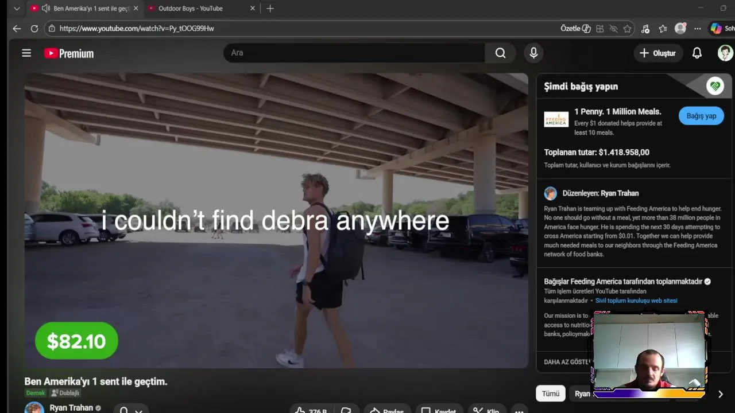Click the YouTube search magnifier button

coord(500,53)
